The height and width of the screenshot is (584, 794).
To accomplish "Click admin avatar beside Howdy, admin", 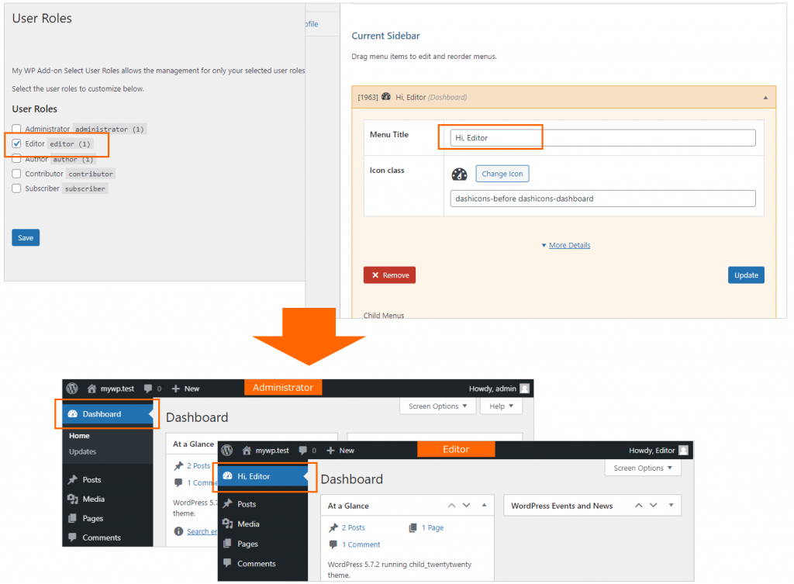I will pos(525,389).
